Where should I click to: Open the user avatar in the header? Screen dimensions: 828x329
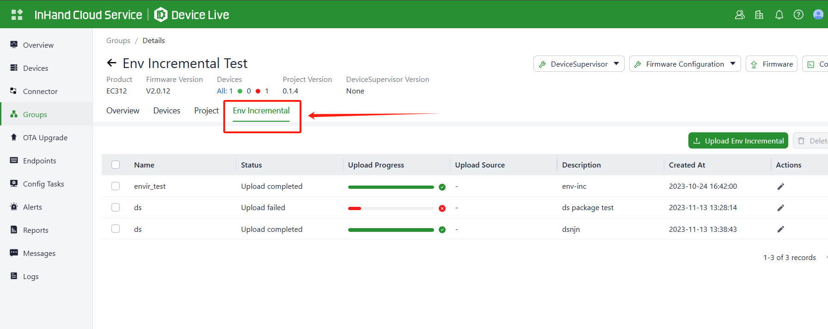coord(818,15)
